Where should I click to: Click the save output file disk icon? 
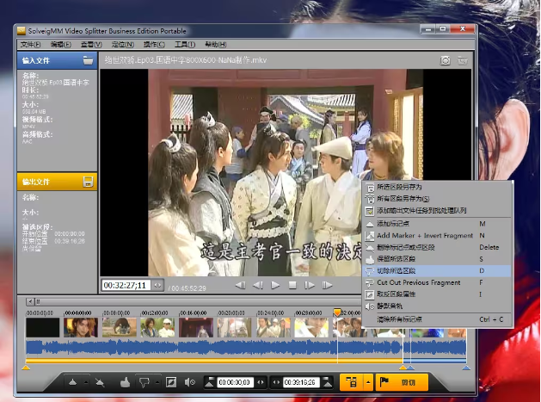[x=88, y=182]
